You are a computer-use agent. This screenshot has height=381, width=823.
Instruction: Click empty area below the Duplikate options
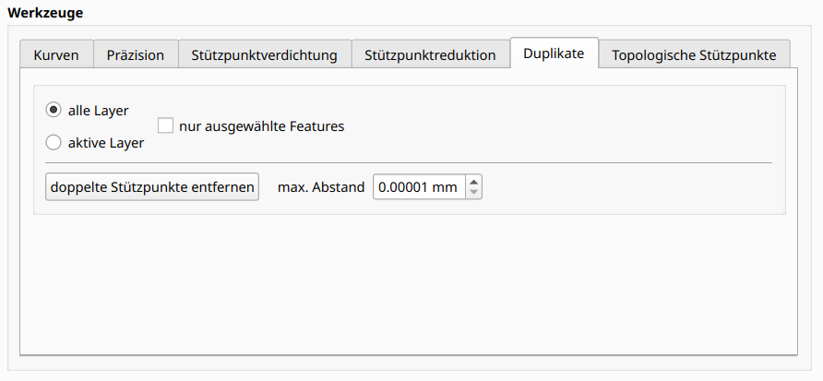(408, 286)
